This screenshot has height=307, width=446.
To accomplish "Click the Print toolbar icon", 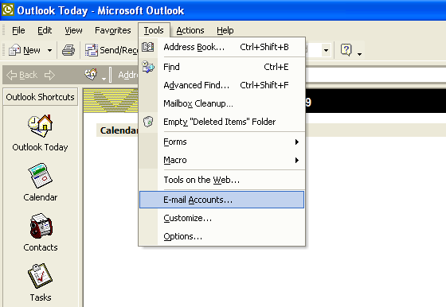I will pos(68,50).
